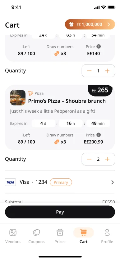Image resolution: width=120 pixels, height=260 pixels.
Task: Tap the gift icon in prize banner
Action: (72, 25)
